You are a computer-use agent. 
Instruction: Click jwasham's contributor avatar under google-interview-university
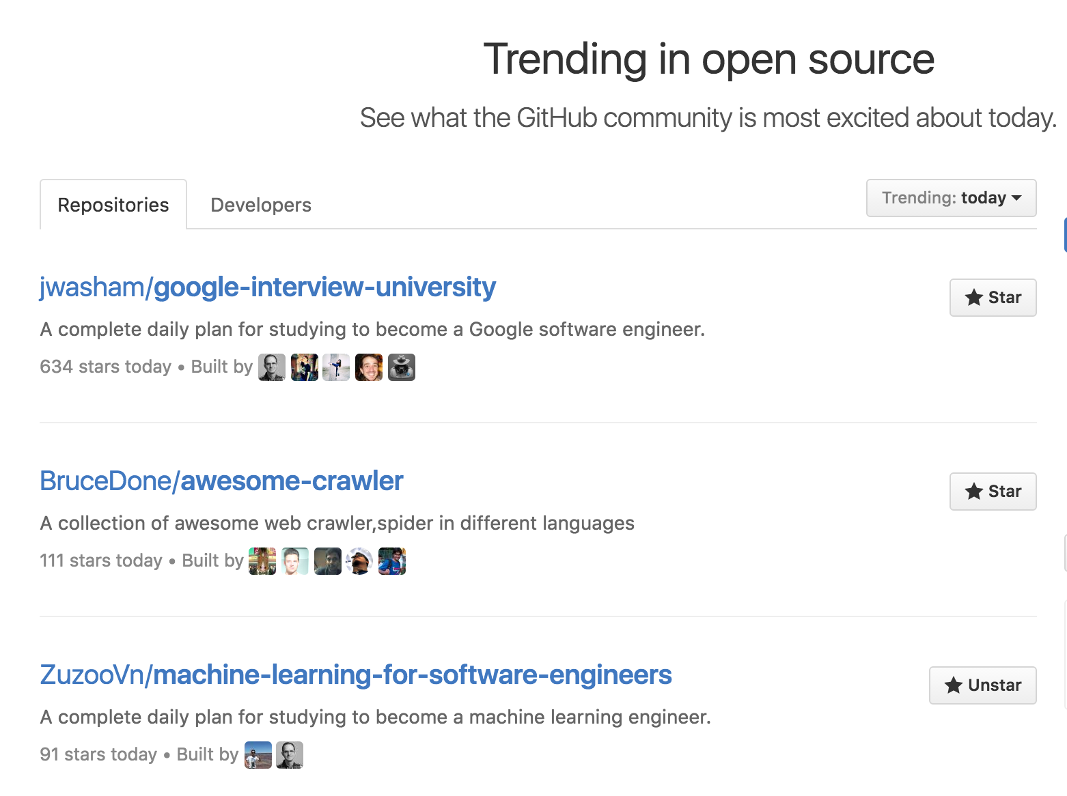click(x=271, y=367)
